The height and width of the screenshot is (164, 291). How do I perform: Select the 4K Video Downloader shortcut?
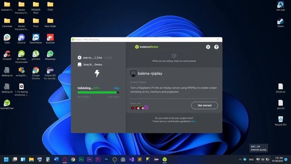[x=21, y=56]
